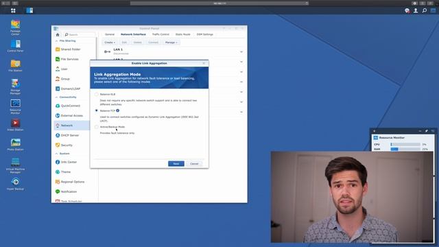
Task: Focus the Control Panel search field
Action: (x=80, y=35)
